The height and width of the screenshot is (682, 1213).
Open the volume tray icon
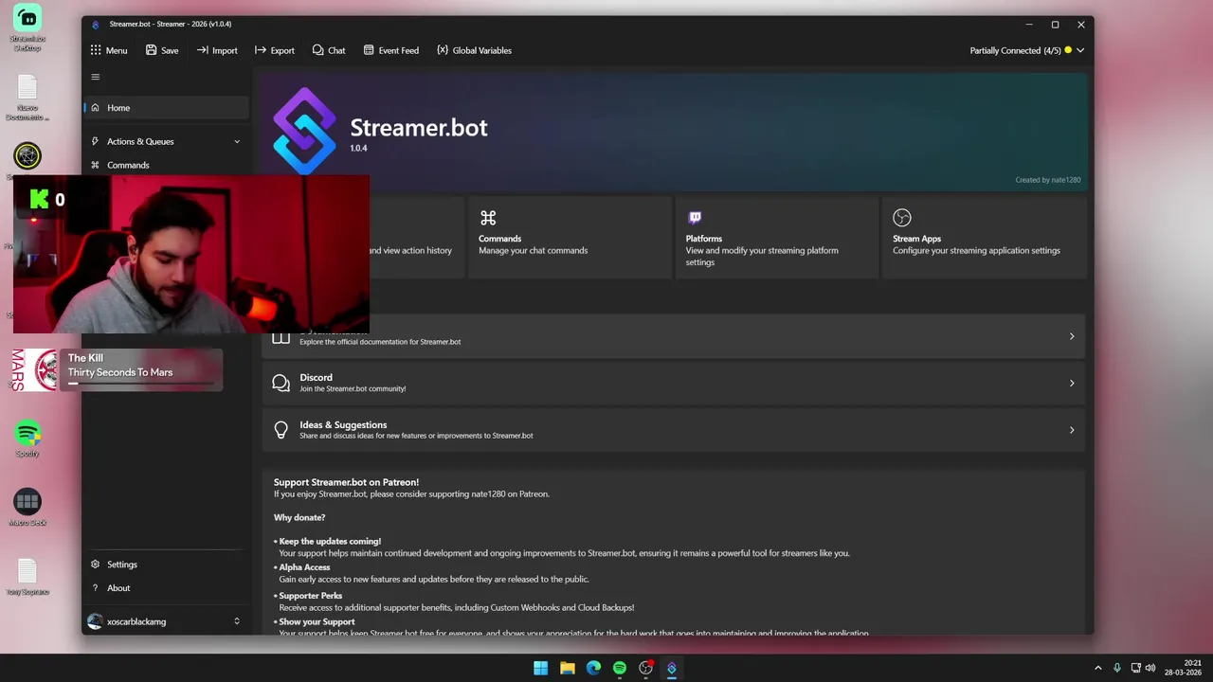point(1150,668)
